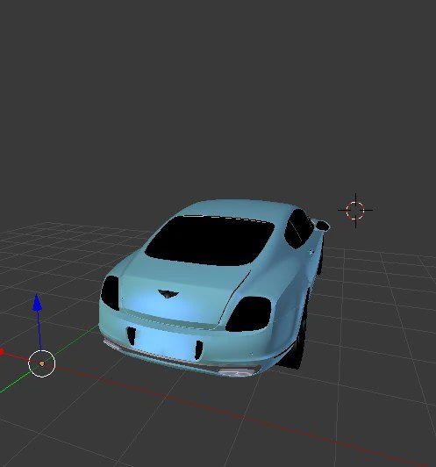The width and height of the screenshot is (436, 467).
Task: Click the white circle at the manipulator center
Action: [x=41, y=363]
